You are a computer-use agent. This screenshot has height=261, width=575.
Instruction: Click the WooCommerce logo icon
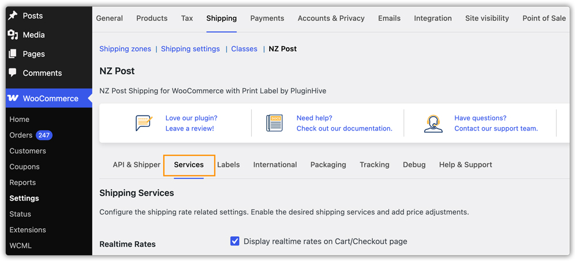13,98
